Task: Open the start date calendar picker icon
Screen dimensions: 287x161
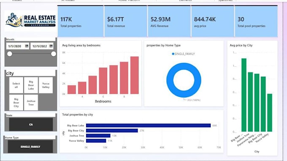Action: [x=27, y=46]
